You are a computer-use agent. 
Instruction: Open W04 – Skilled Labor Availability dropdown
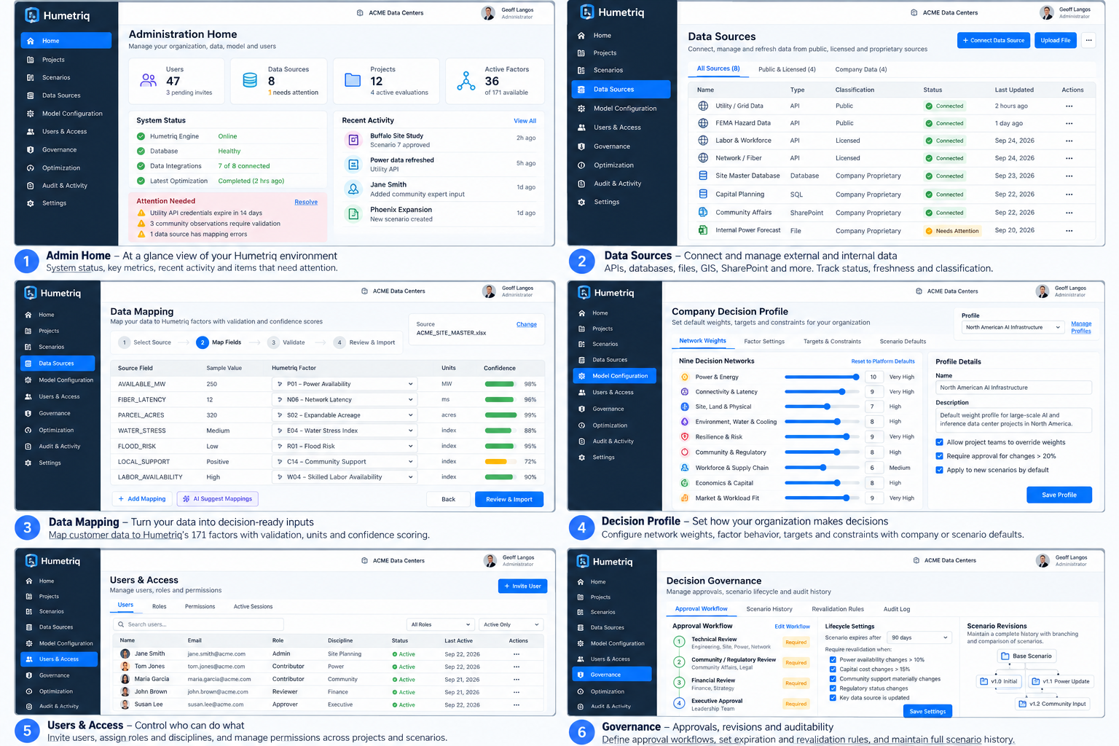pos(345,477)
